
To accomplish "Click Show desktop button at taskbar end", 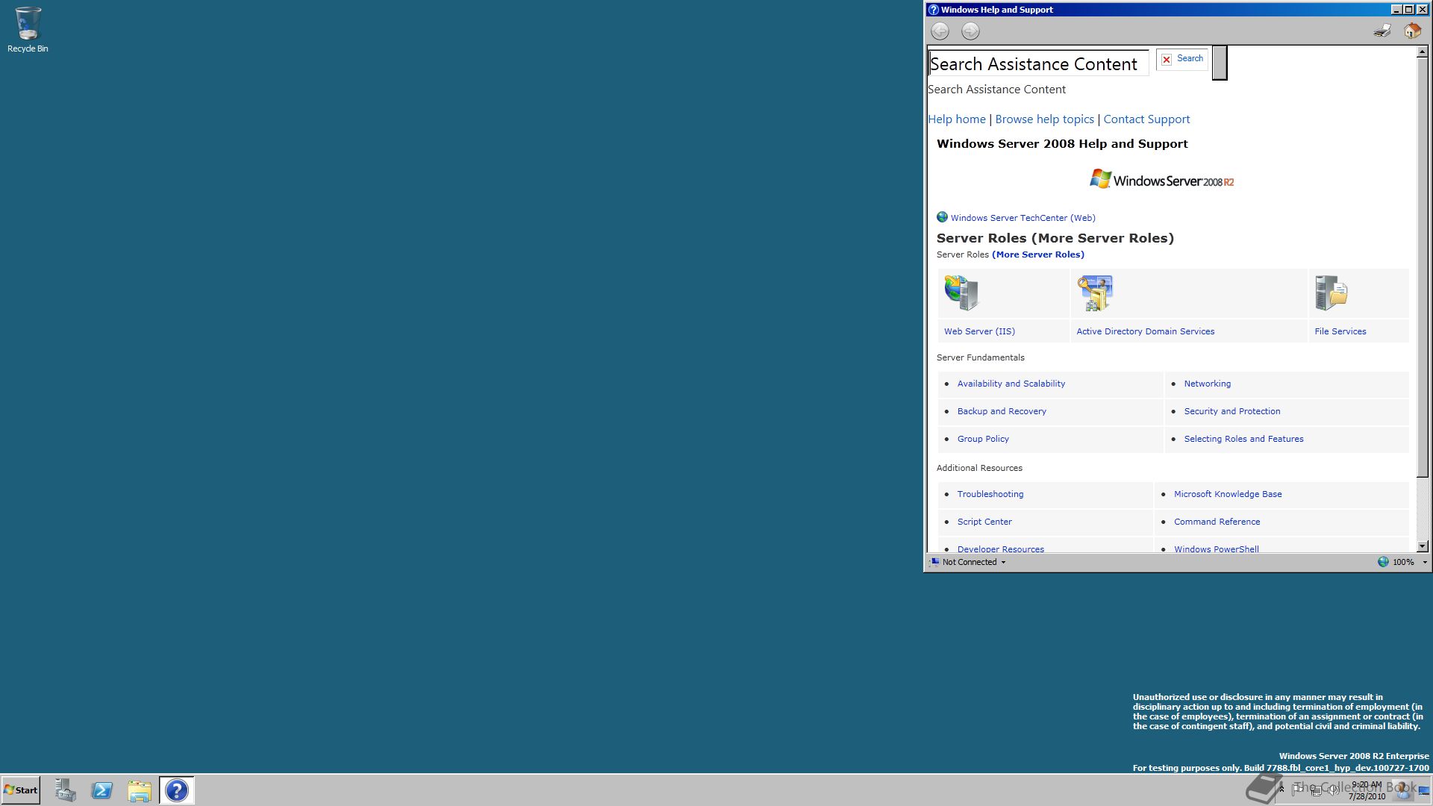I will tap(1424, 790).
